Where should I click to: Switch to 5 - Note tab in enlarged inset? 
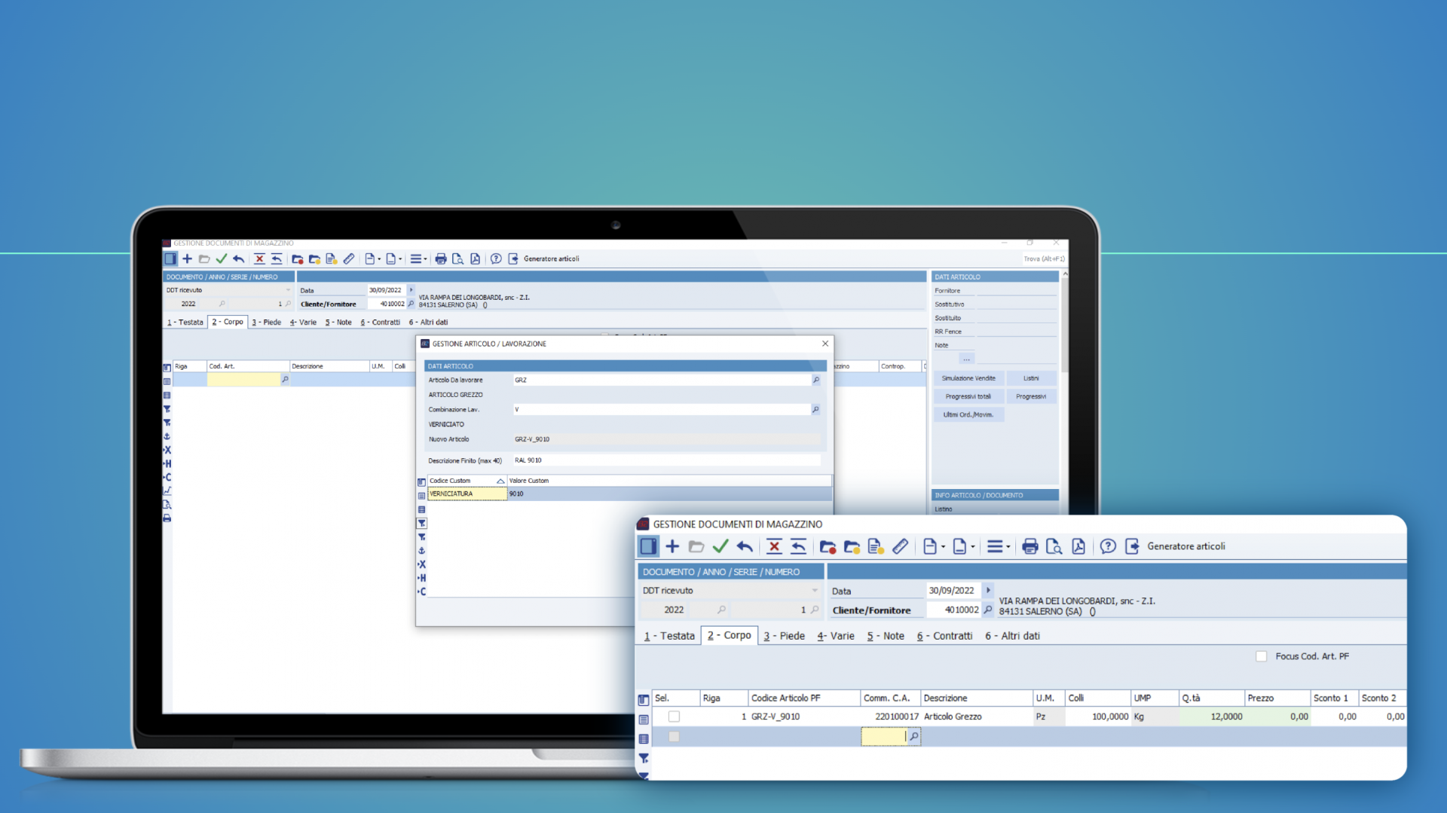[886, 636]
